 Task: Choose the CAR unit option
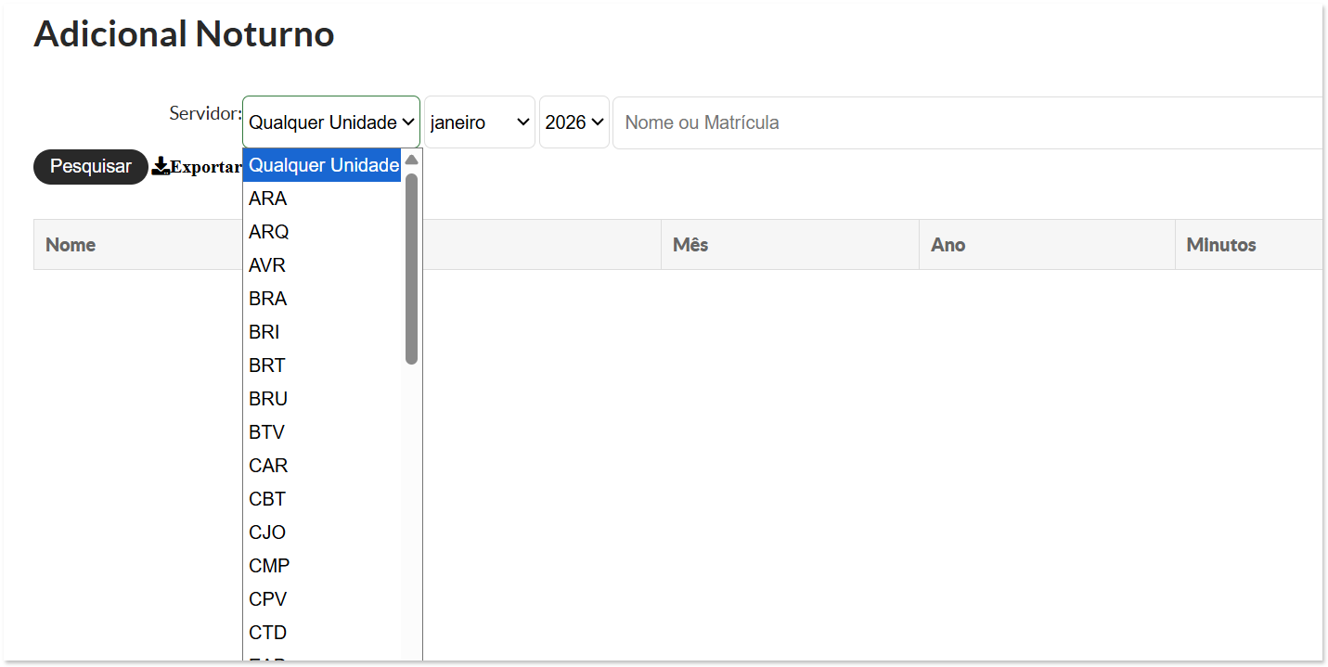click(268, 466)
